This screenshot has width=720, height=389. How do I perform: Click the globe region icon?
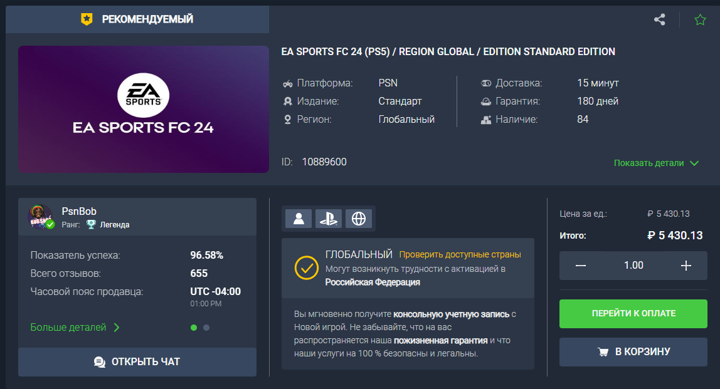click(x=358, y=218)
